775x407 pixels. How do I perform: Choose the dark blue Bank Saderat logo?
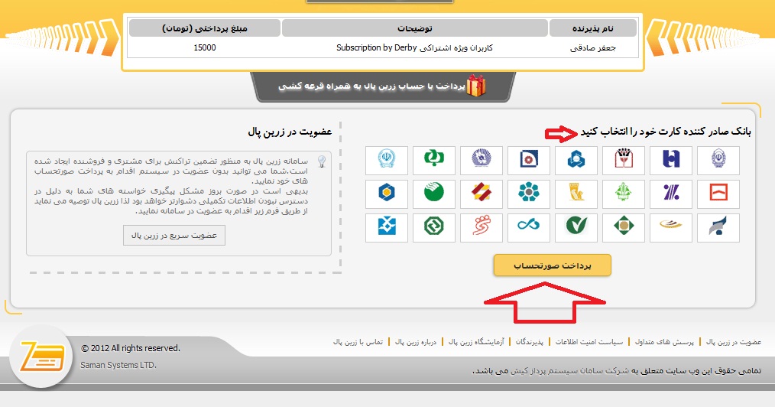(671, 160)
